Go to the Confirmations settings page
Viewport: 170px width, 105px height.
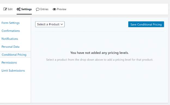click(11, 31)
